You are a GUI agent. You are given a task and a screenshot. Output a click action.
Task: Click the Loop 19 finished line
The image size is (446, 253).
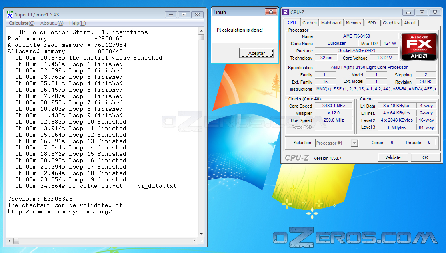pyautogui.click(x=70, y=180)
